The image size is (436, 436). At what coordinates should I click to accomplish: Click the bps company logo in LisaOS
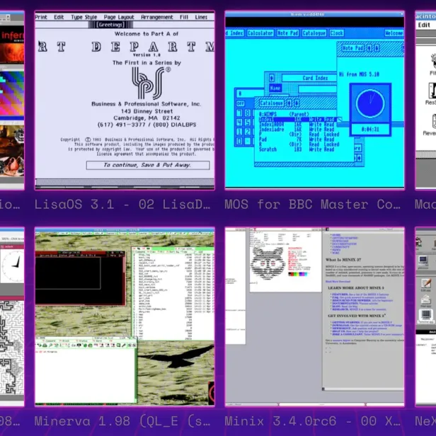(x=151, y=83)
